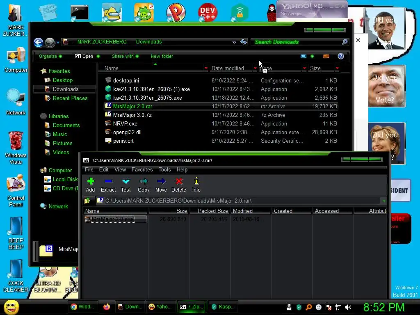Screen dimensions: 420x315
Task: Click the smiley Start button
Action: tap(11, 307)
